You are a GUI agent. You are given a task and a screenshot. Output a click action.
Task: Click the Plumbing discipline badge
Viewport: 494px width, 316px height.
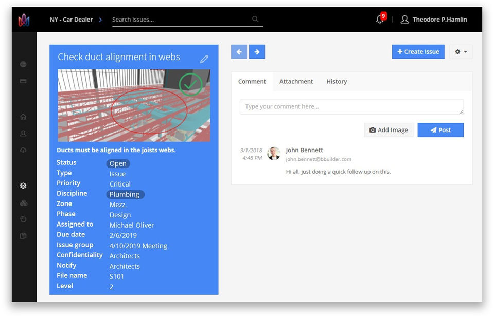125,195
